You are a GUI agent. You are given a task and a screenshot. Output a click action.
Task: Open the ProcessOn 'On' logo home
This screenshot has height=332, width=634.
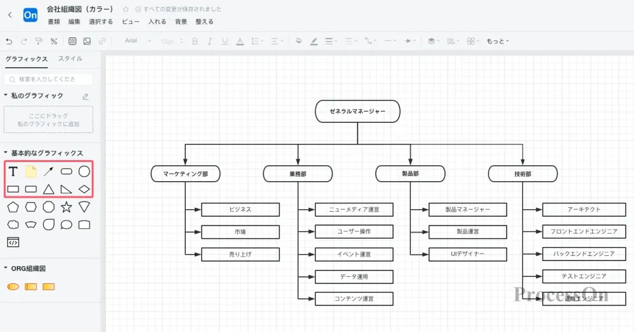30,15
